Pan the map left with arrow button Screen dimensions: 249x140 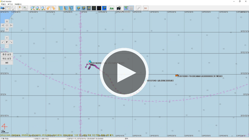[x=2, y=25]
